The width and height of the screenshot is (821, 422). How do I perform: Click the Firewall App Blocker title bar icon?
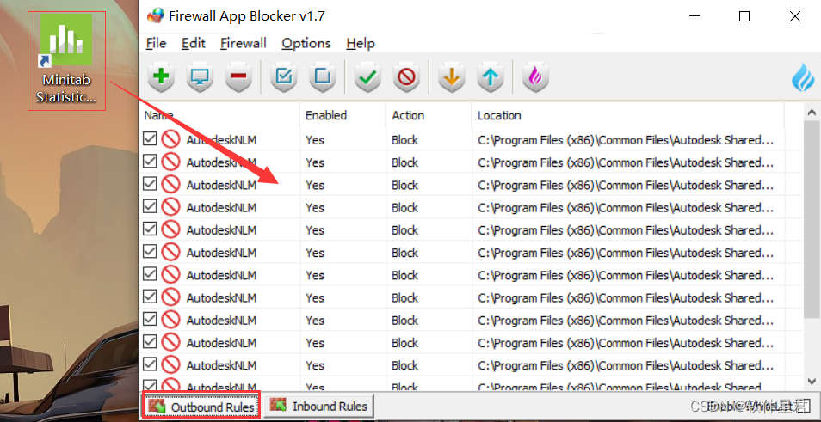click(x=156, y=16)
